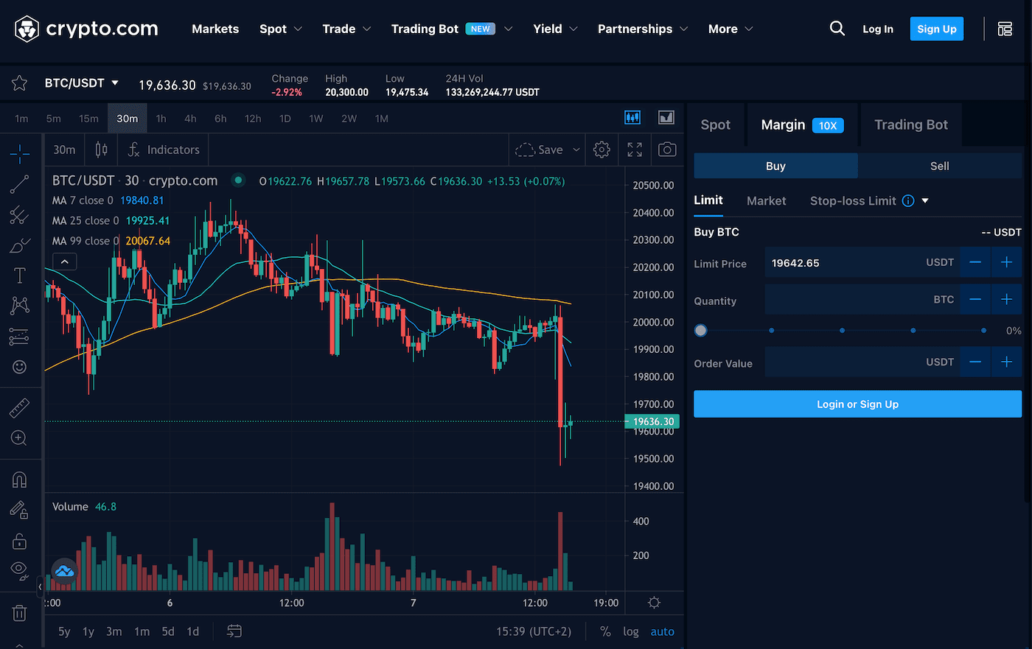Open the layout settings icon in header
The height and width of the screenshot is (649, 1032).
[x=1005, y=29]
